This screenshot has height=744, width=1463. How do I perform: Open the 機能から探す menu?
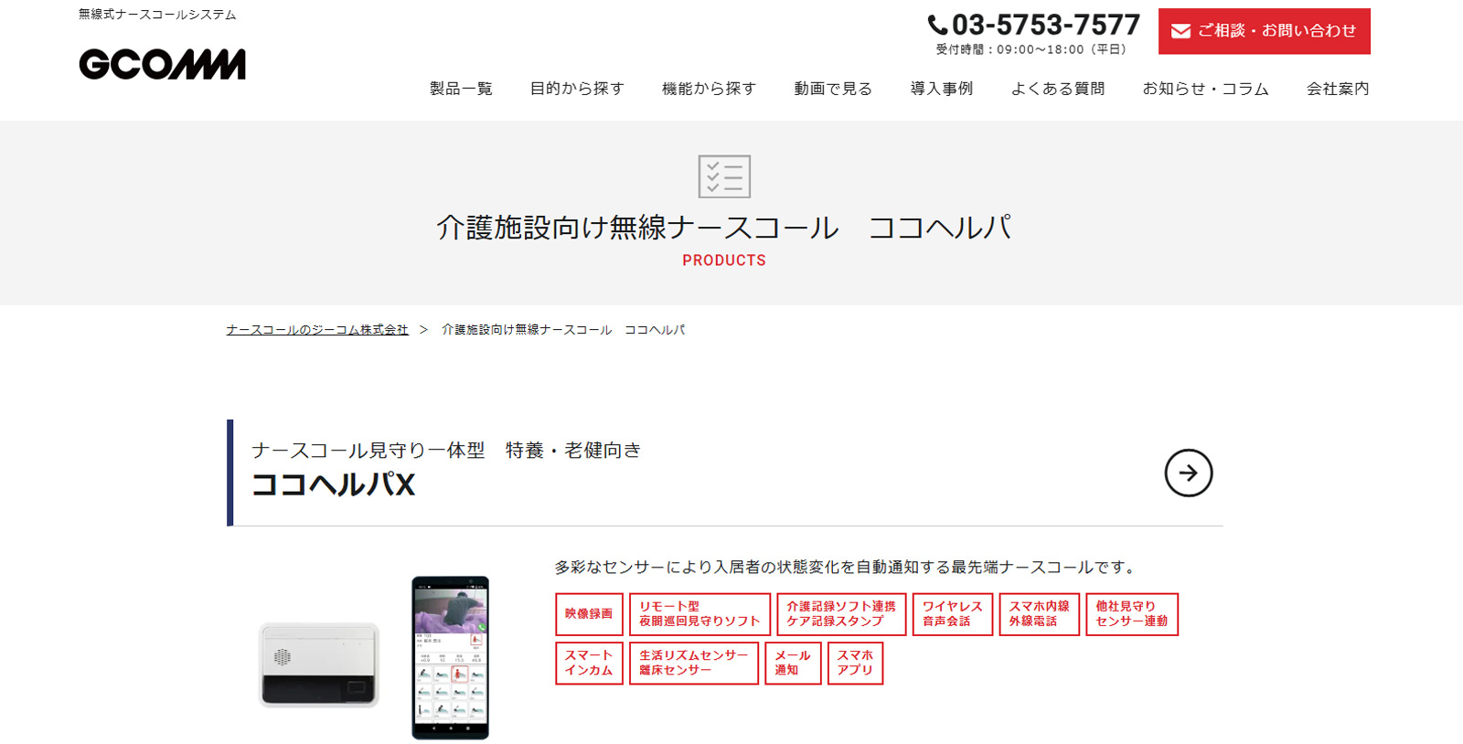[709, 89]
